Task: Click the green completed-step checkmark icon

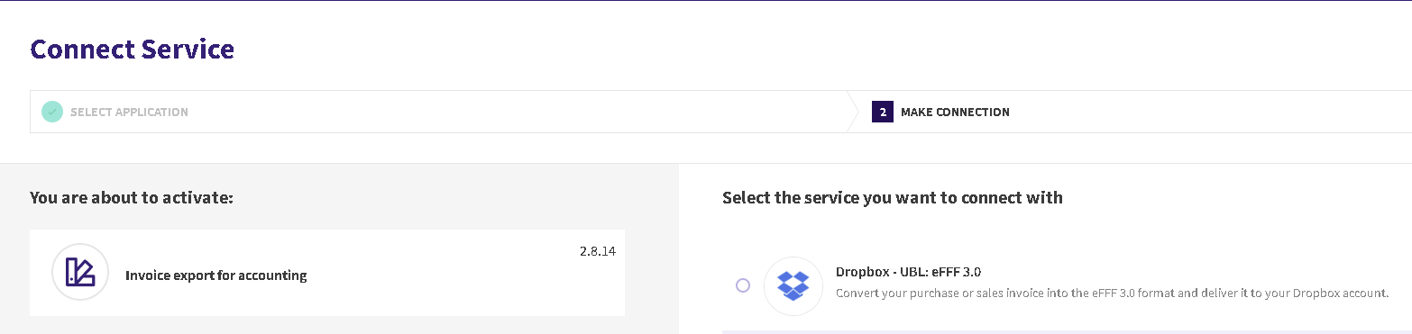Action: 52,112
